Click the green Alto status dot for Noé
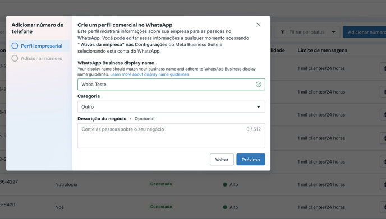The width and height of the screenshot is (386, 219). click(x=225, y=207)
